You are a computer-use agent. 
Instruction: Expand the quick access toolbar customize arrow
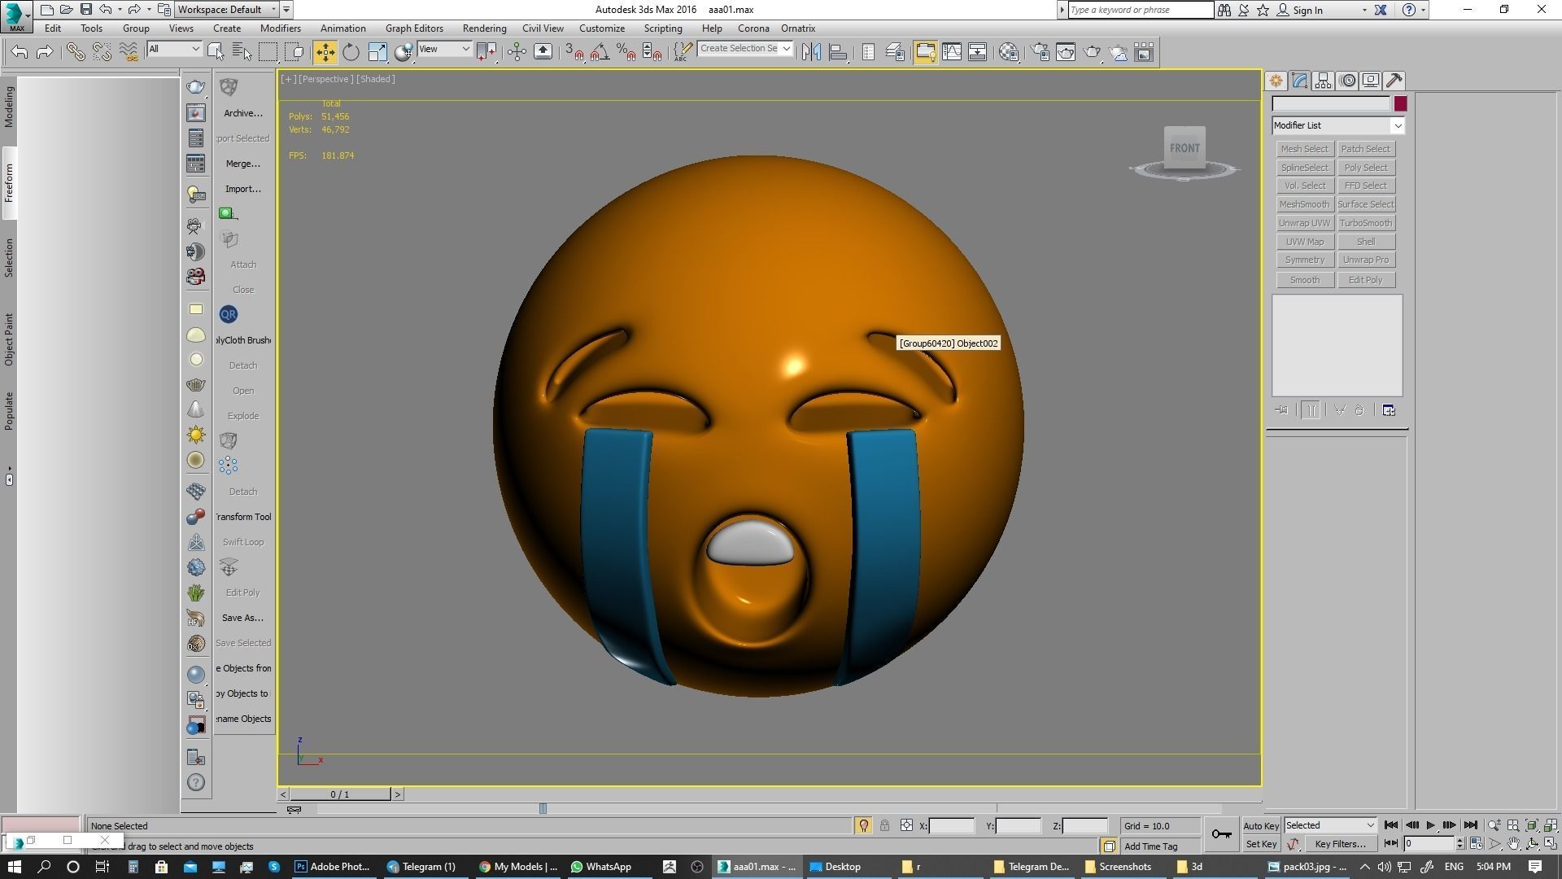[286, 10]
